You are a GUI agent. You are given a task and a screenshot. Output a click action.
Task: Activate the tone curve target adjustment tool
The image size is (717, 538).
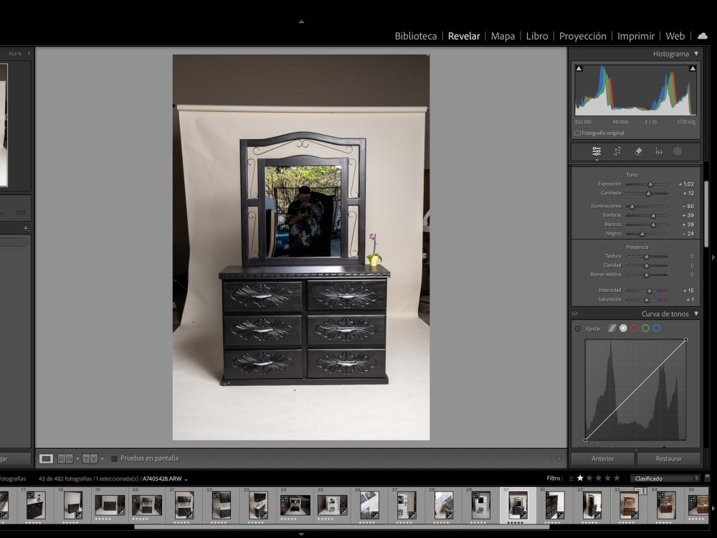577,329
